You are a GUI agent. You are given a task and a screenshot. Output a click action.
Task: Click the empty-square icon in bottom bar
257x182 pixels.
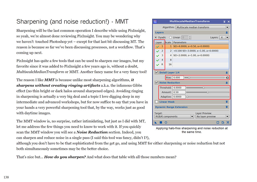point(218,123)
